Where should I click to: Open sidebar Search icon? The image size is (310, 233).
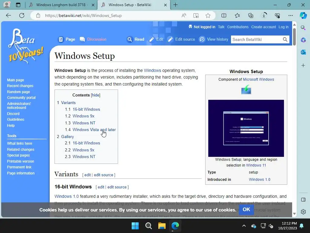[303, 28]
